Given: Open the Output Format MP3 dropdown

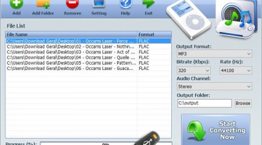Looking at the screenshot, I should [214, 53].
